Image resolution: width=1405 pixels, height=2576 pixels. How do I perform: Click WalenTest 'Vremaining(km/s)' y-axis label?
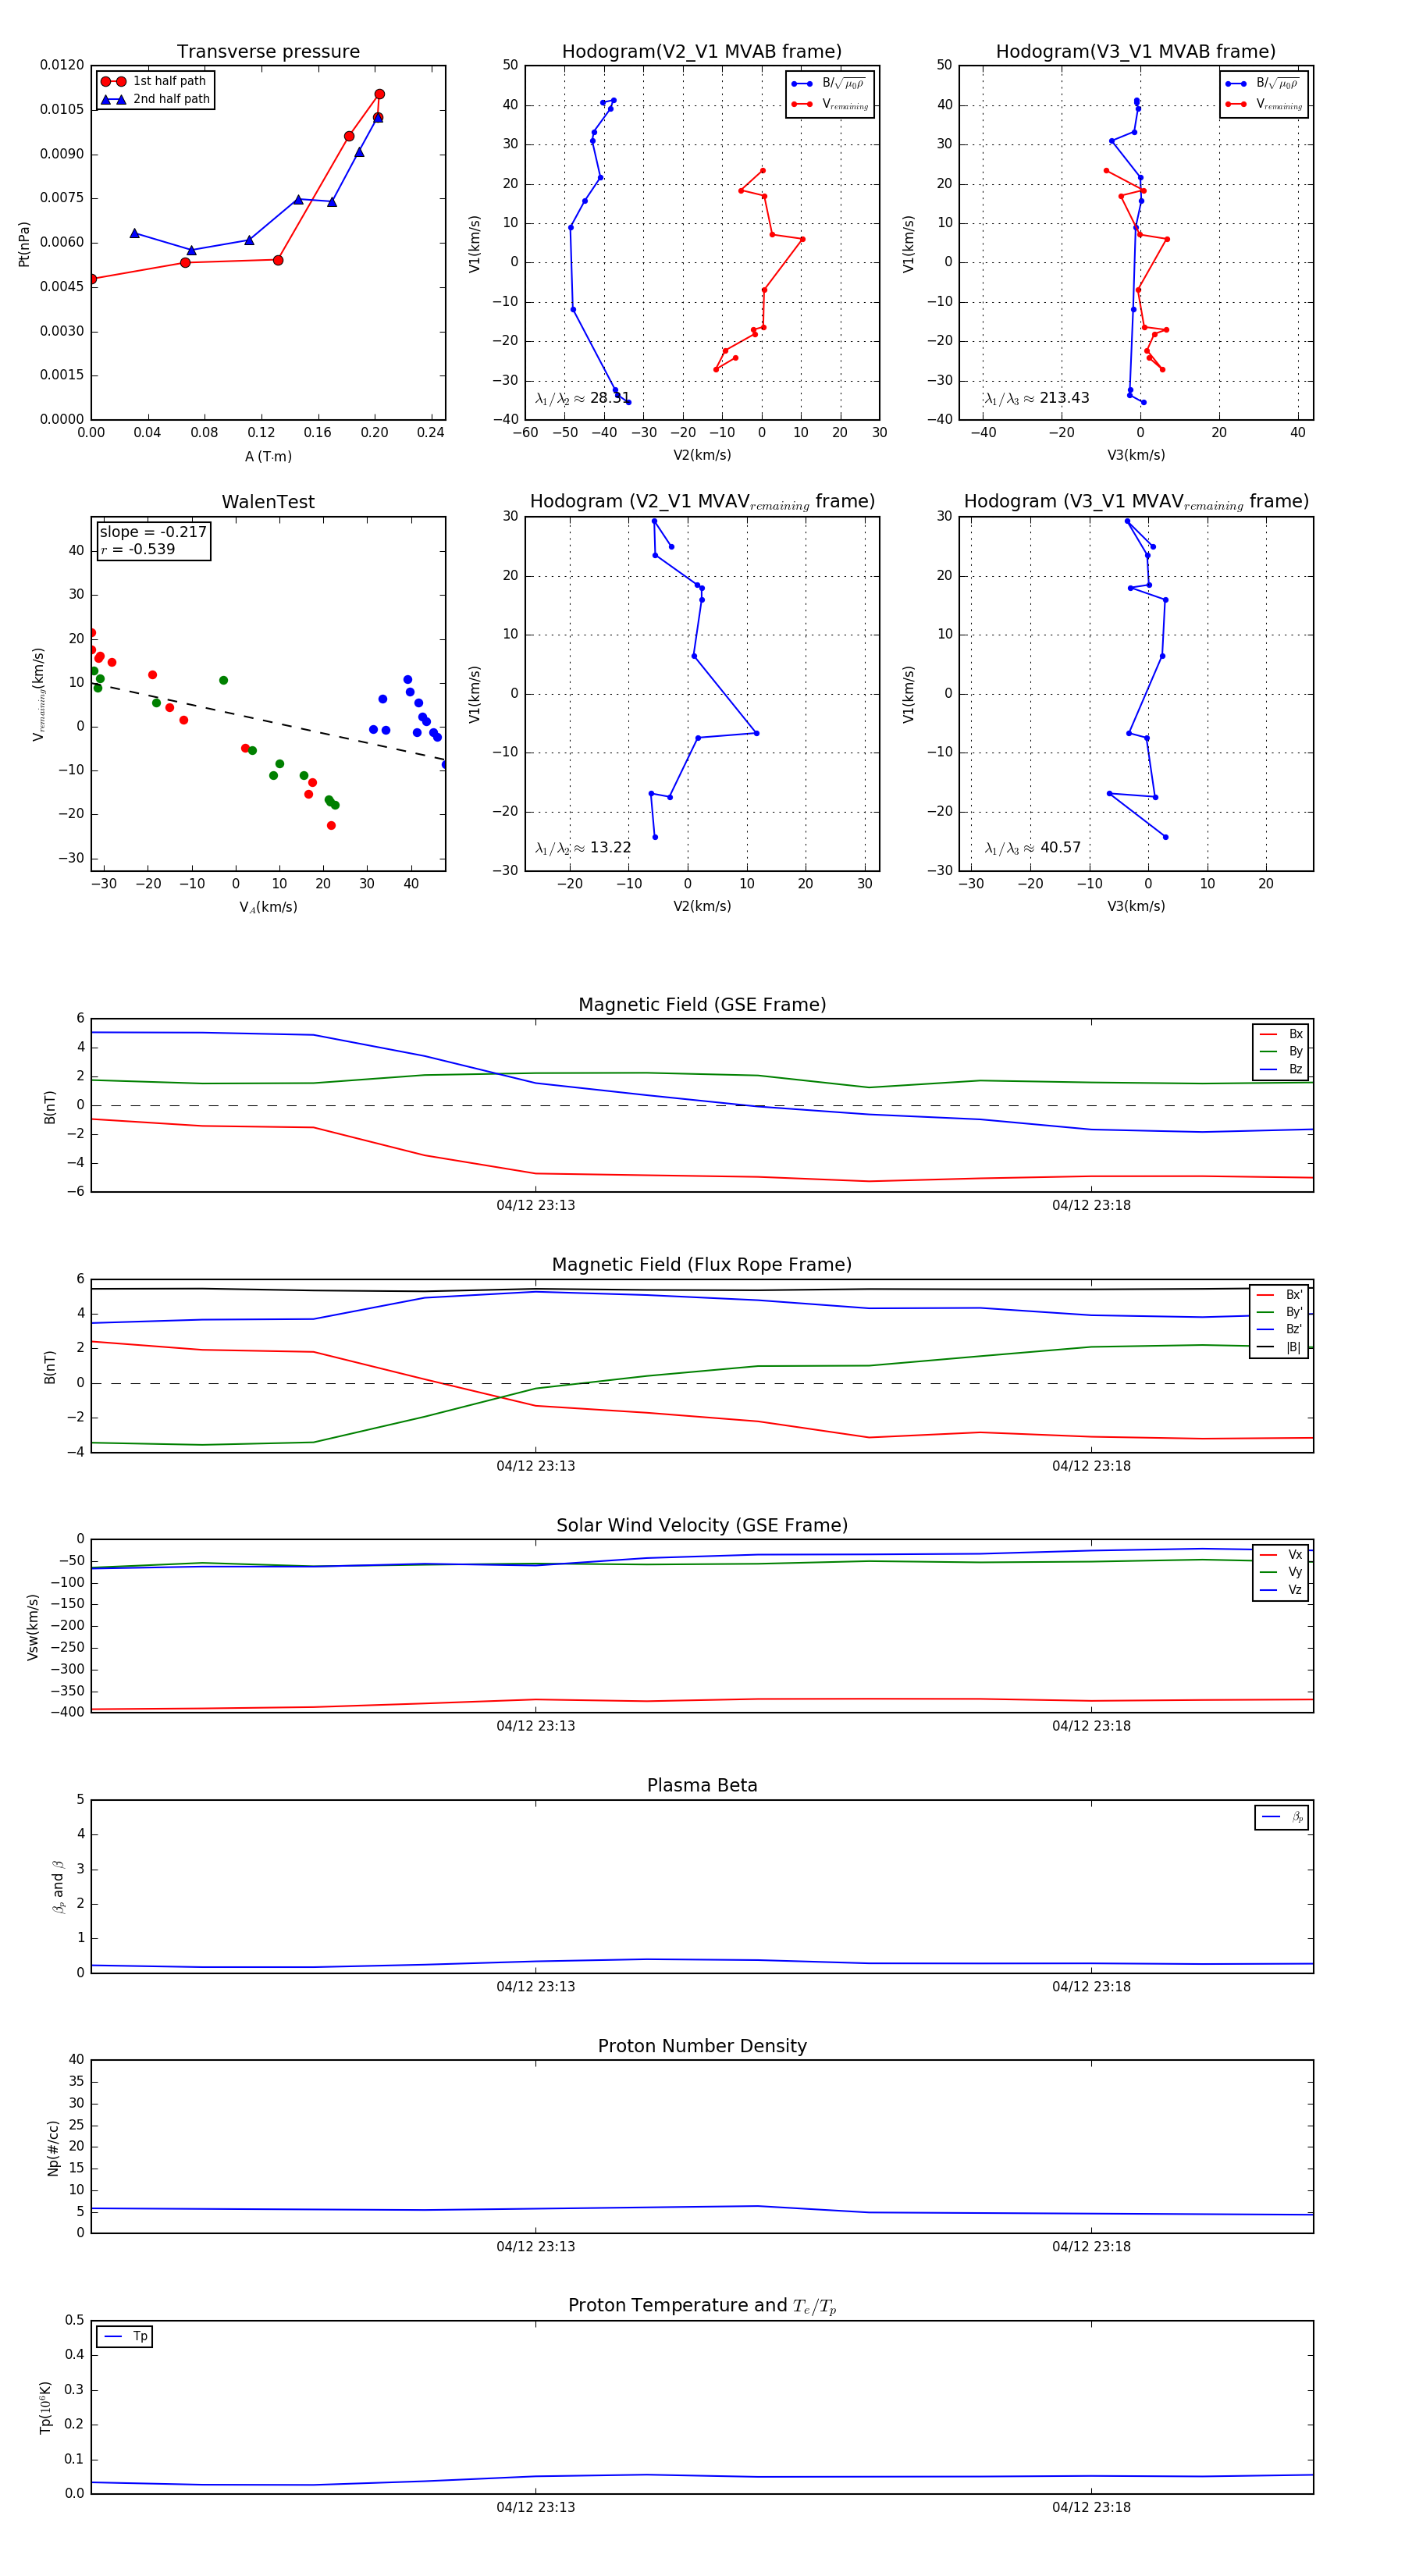39,694
